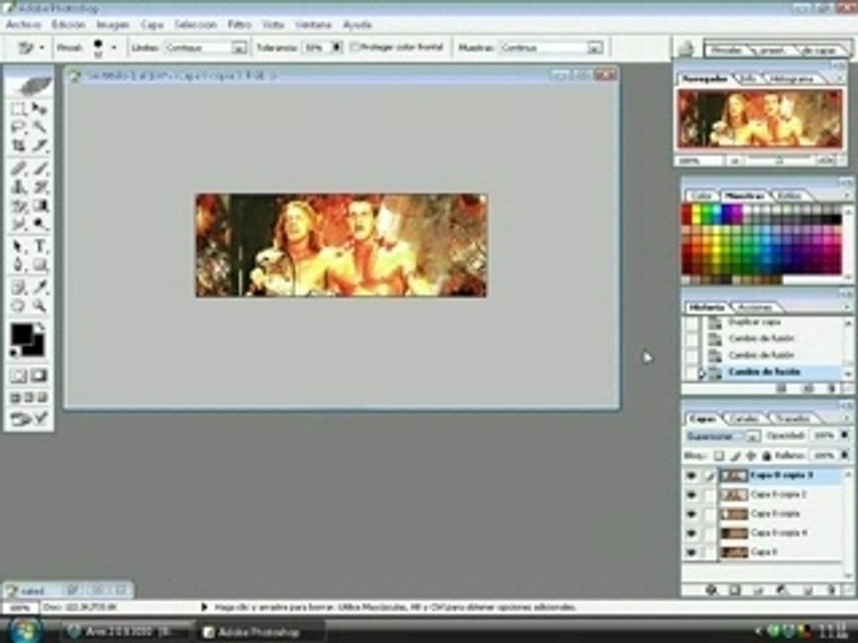Click delete state trash in Historia panel

tap(832, 388)
